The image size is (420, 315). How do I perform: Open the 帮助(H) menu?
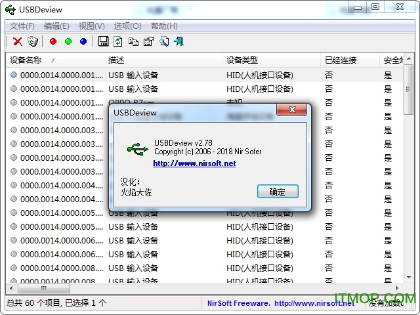coord(164,26)
